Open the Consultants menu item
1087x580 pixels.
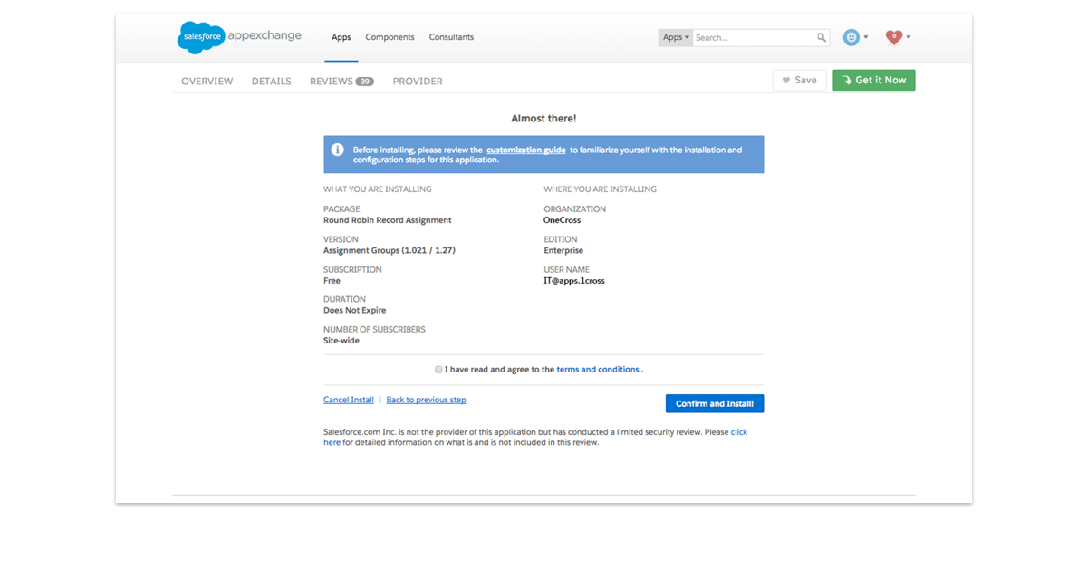pyautogui.click(x=451, y=37)
